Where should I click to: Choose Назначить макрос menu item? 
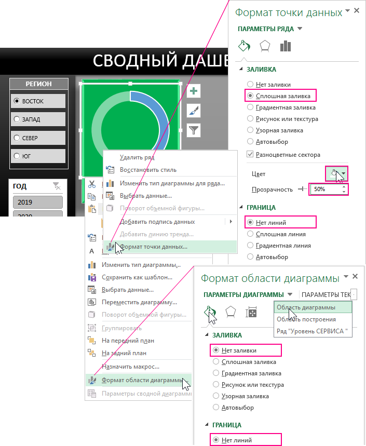[130, 367]
